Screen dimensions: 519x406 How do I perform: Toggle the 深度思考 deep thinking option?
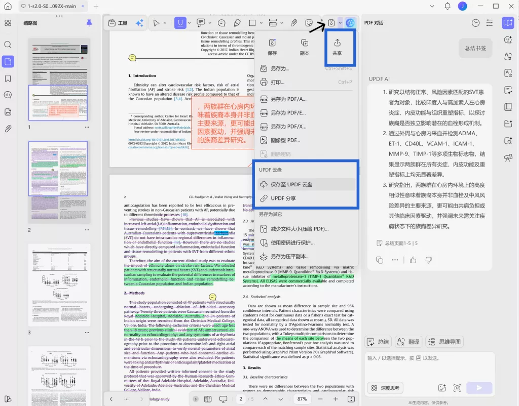(x=385, y=388)
